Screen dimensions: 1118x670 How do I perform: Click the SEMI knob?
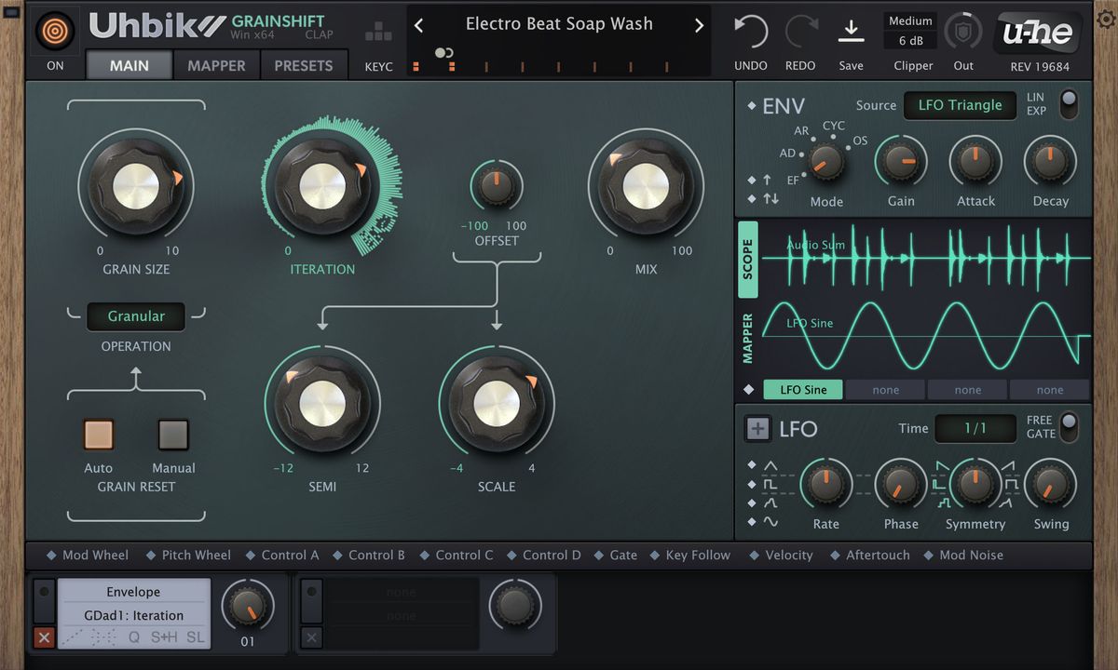[x=322, y=403]
